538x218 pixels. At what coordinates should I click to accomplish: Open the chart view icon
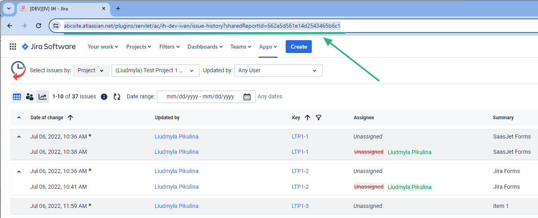pos(43,97)
